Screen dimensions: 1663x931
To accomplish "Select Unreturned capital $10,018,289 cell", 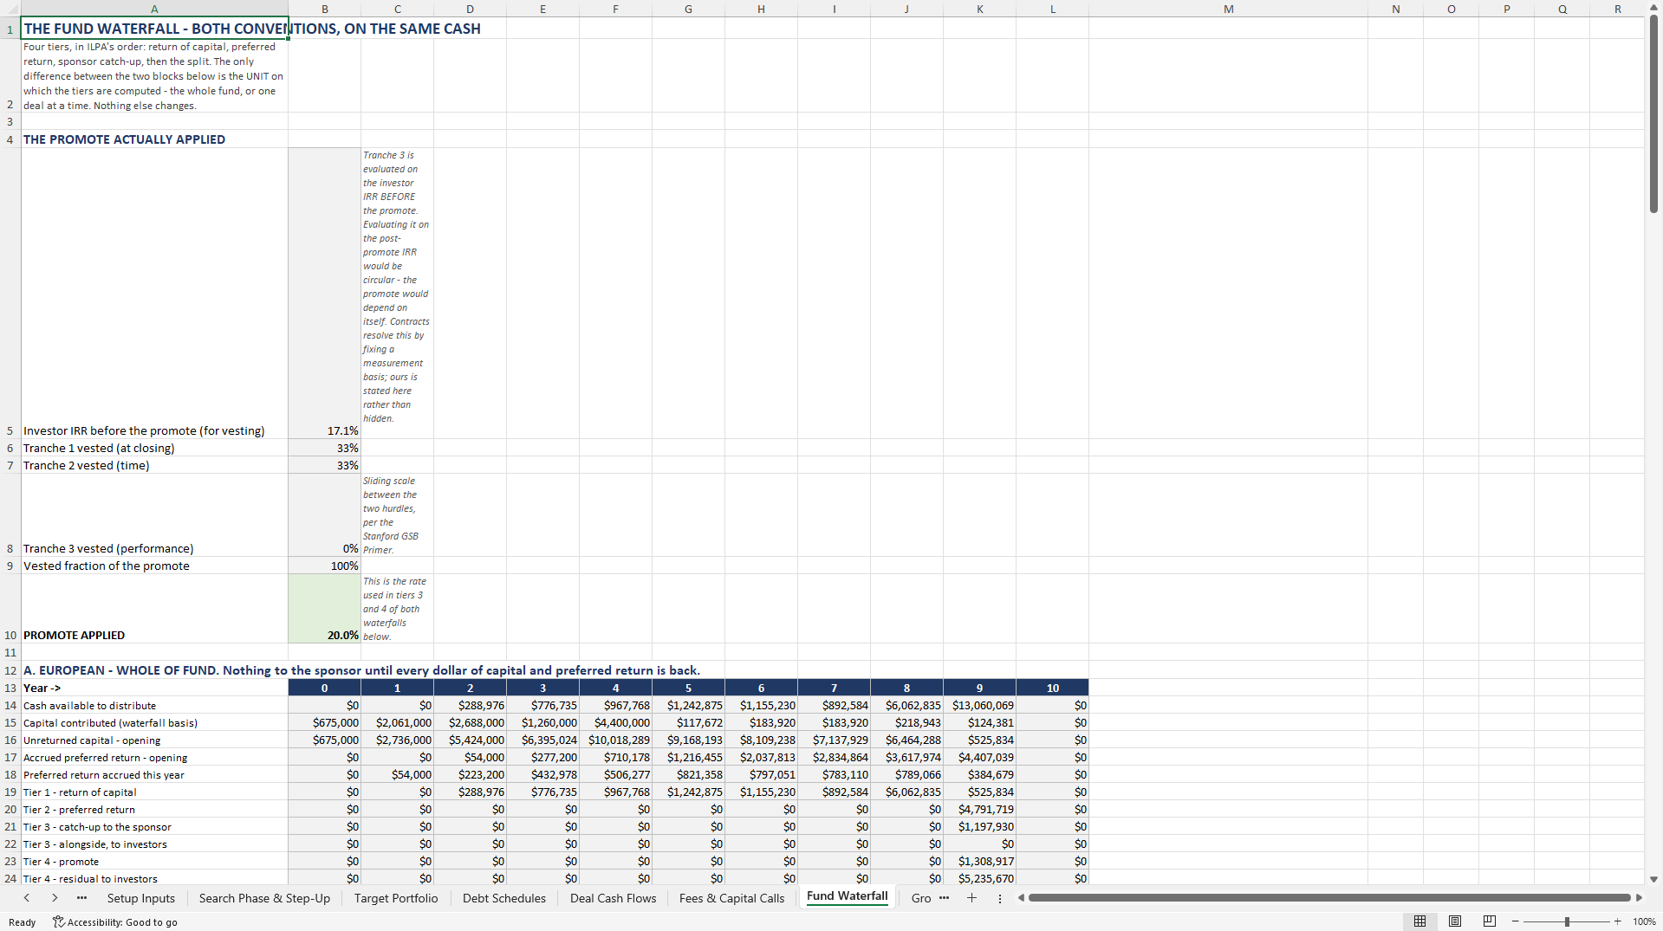I will [615, 740].
